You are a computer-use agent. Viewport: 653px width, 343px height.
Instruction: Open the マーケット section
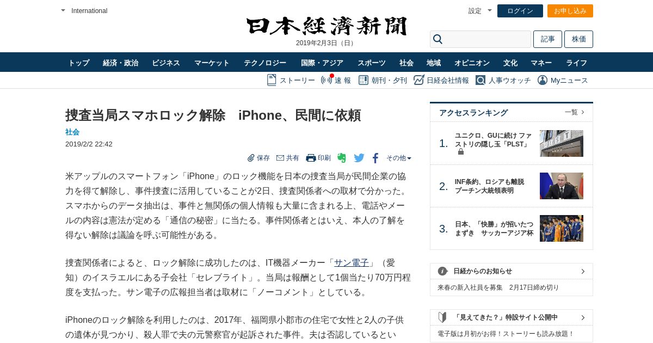212,63
